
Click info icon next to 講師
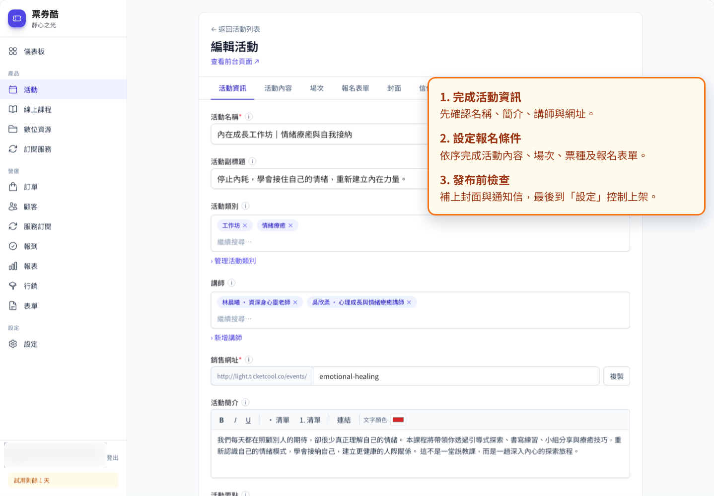tap(231, 283)
